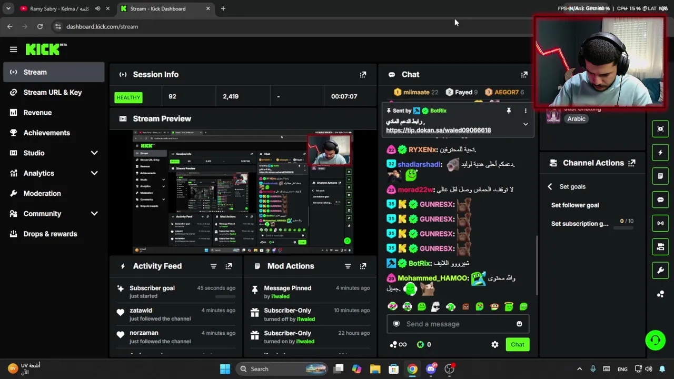Toggle the session info broadcast widget button
The height and width of the screenshot is (379, 674).
coord(660,223)
